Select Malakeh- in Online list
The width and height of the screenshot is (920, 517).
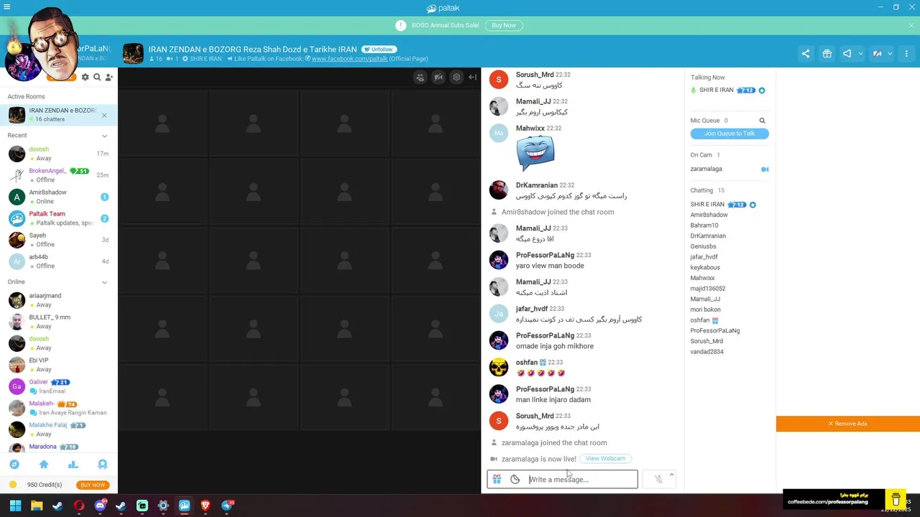tap(59, 408)
